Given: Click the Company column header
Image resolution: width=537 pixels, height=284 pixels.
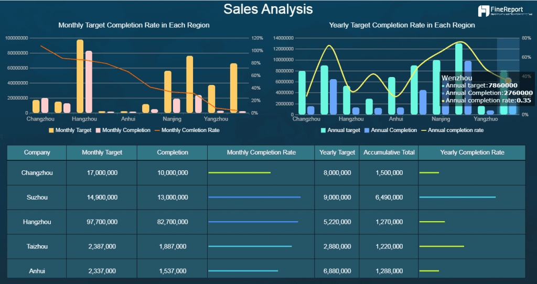Looking at the screenshot, I should click(x=37, y=152).
